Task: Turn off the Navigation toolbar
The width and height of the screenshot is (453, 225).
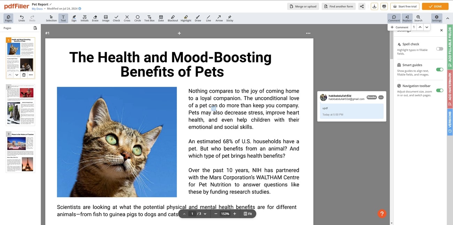Action: (x=439, y=90)
